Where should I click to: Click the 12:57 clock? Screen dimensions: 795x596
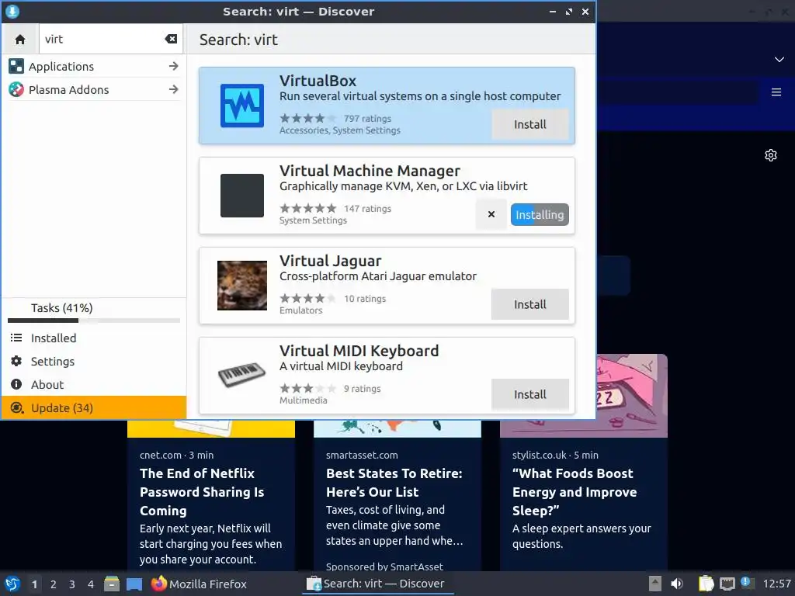pos(776,584)
